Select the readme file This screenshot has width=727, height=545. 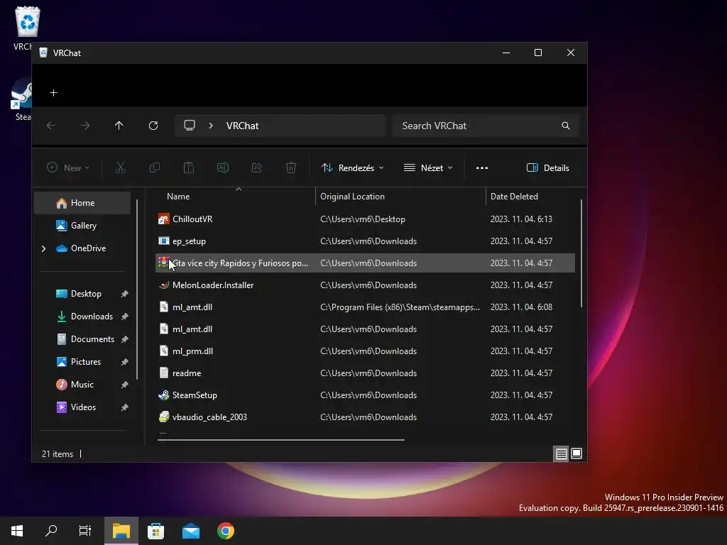click(x=365, y=373)
